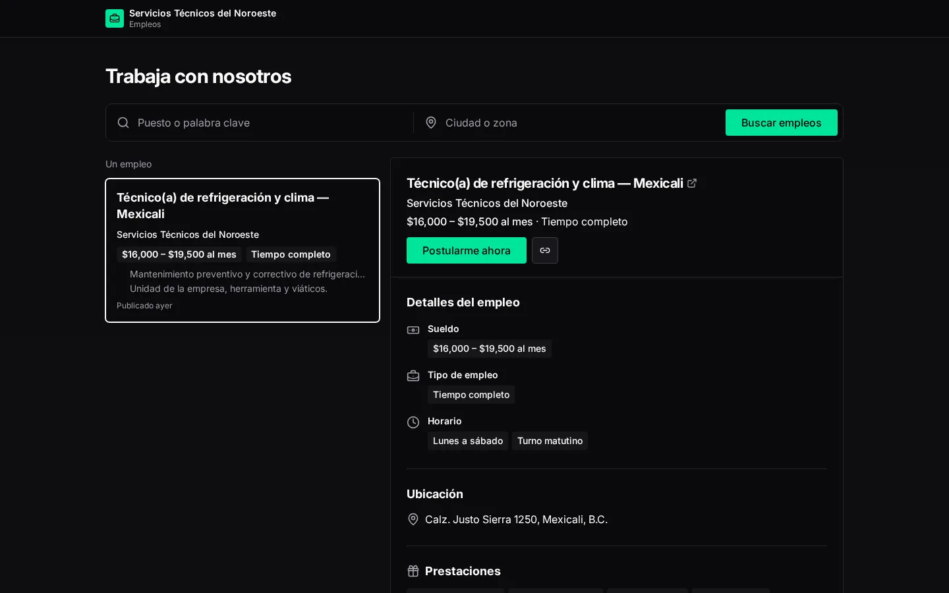Click salary tag under Sueldo
This screenshot has width=949, height=593.
point(490,349)
